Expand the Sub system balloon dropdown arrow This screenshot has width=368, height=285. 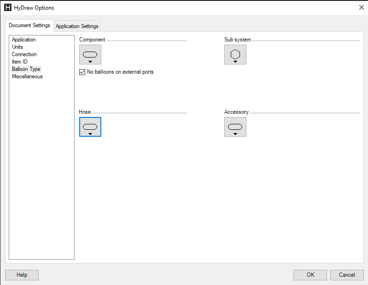[235, 62]
